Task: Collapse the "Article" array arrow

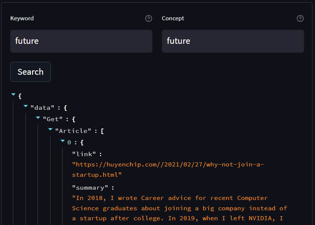Action: [x=50, y=129]
